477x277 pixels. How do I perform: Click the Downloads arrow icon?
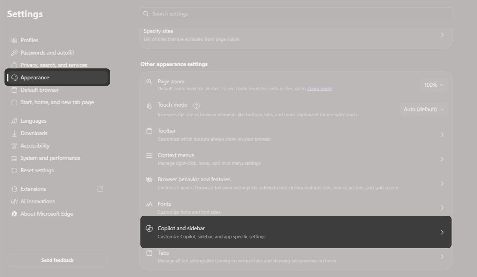[x=14, y=133]
